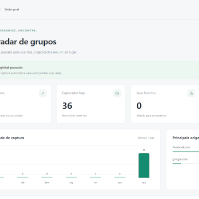199x199 pixels.
Task: Click the Seus favoritos card title
Action: point(146,93)
